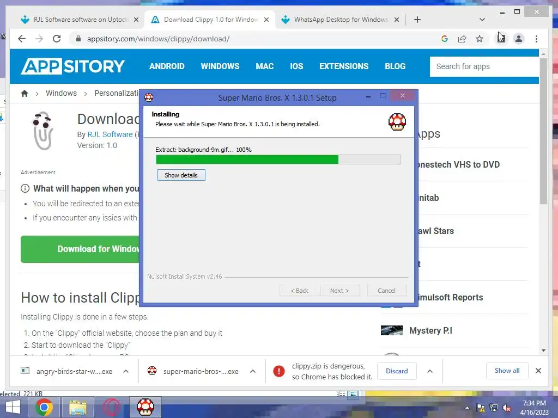The image size is (558, 418).
Task: Click the Appsitory logo
Action: click(73, 66)
